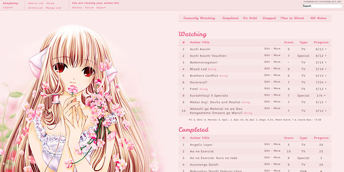Add an episode to Bakemonogatari progress
Viewport: 344px width, 172px height.
tap(326, 62)
